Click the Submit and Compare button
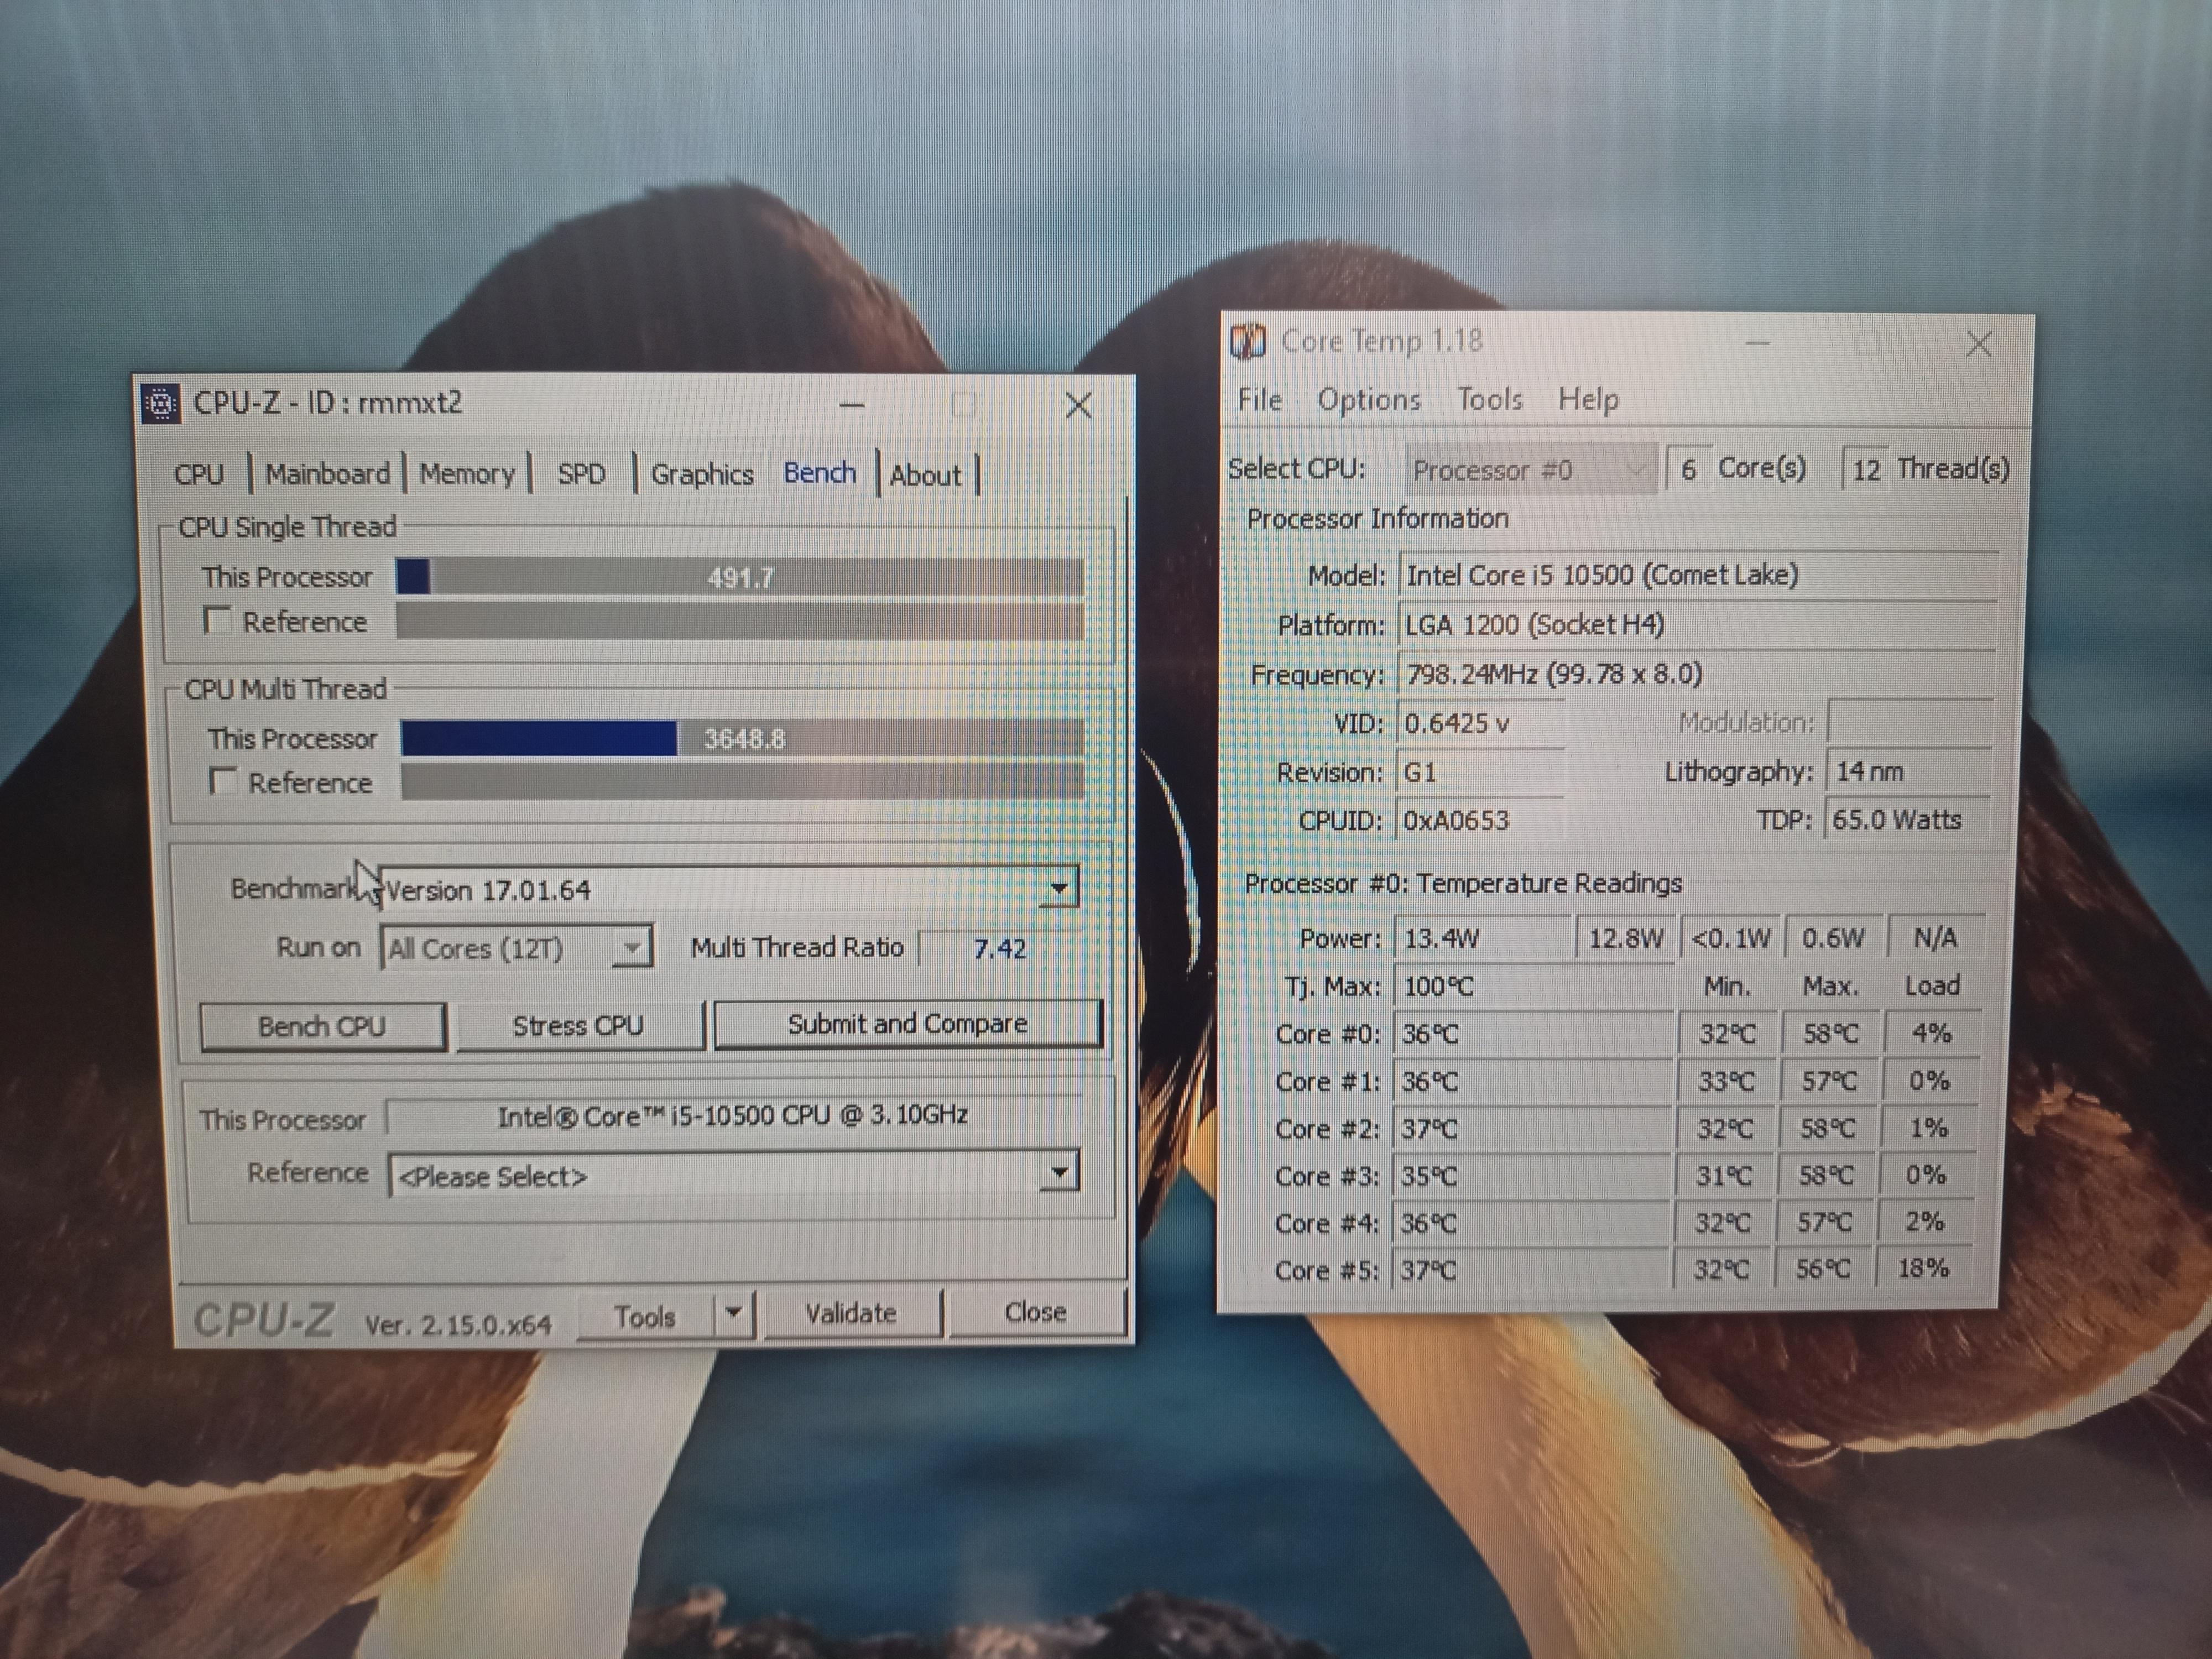The width and height of the screenshot is (2212, 1659). 907,1024
